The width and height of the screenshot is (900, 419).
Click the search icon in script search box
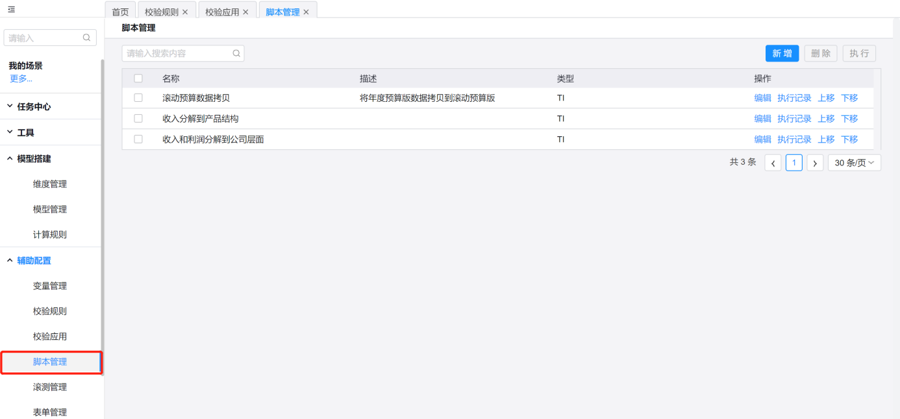[236, 53]
